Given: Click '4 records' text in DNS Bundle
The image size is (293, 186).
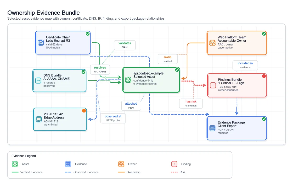Looking at the screenshot, I should (x=49, y=83).
